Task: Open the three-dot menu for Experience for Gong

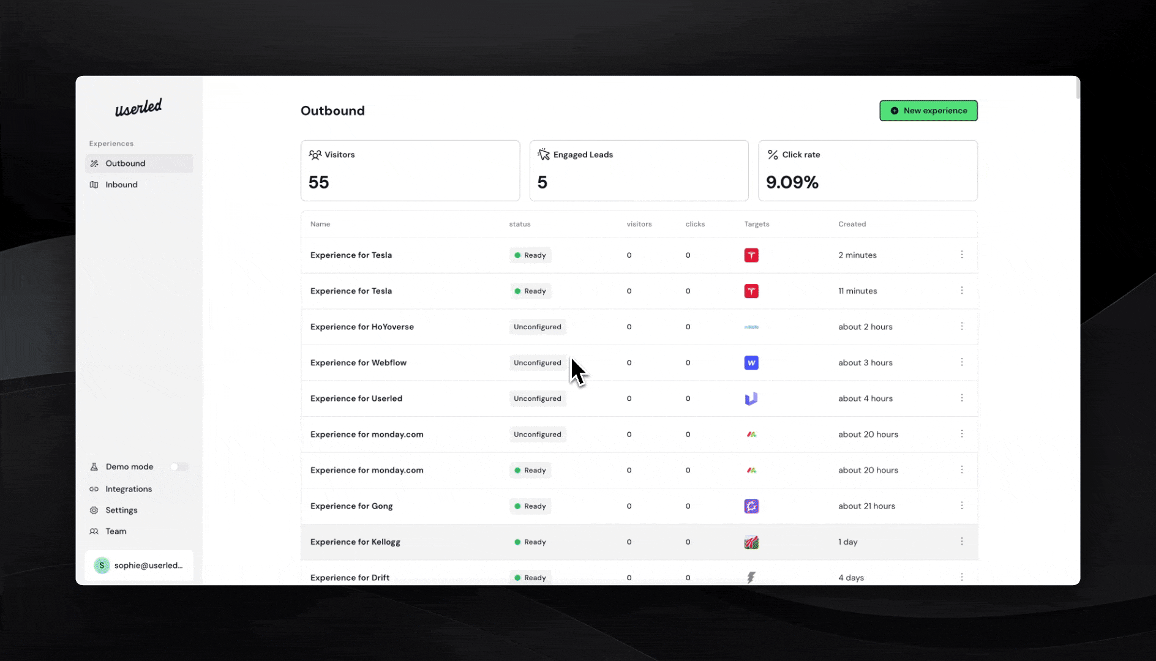Action: (x=962, y=506)
